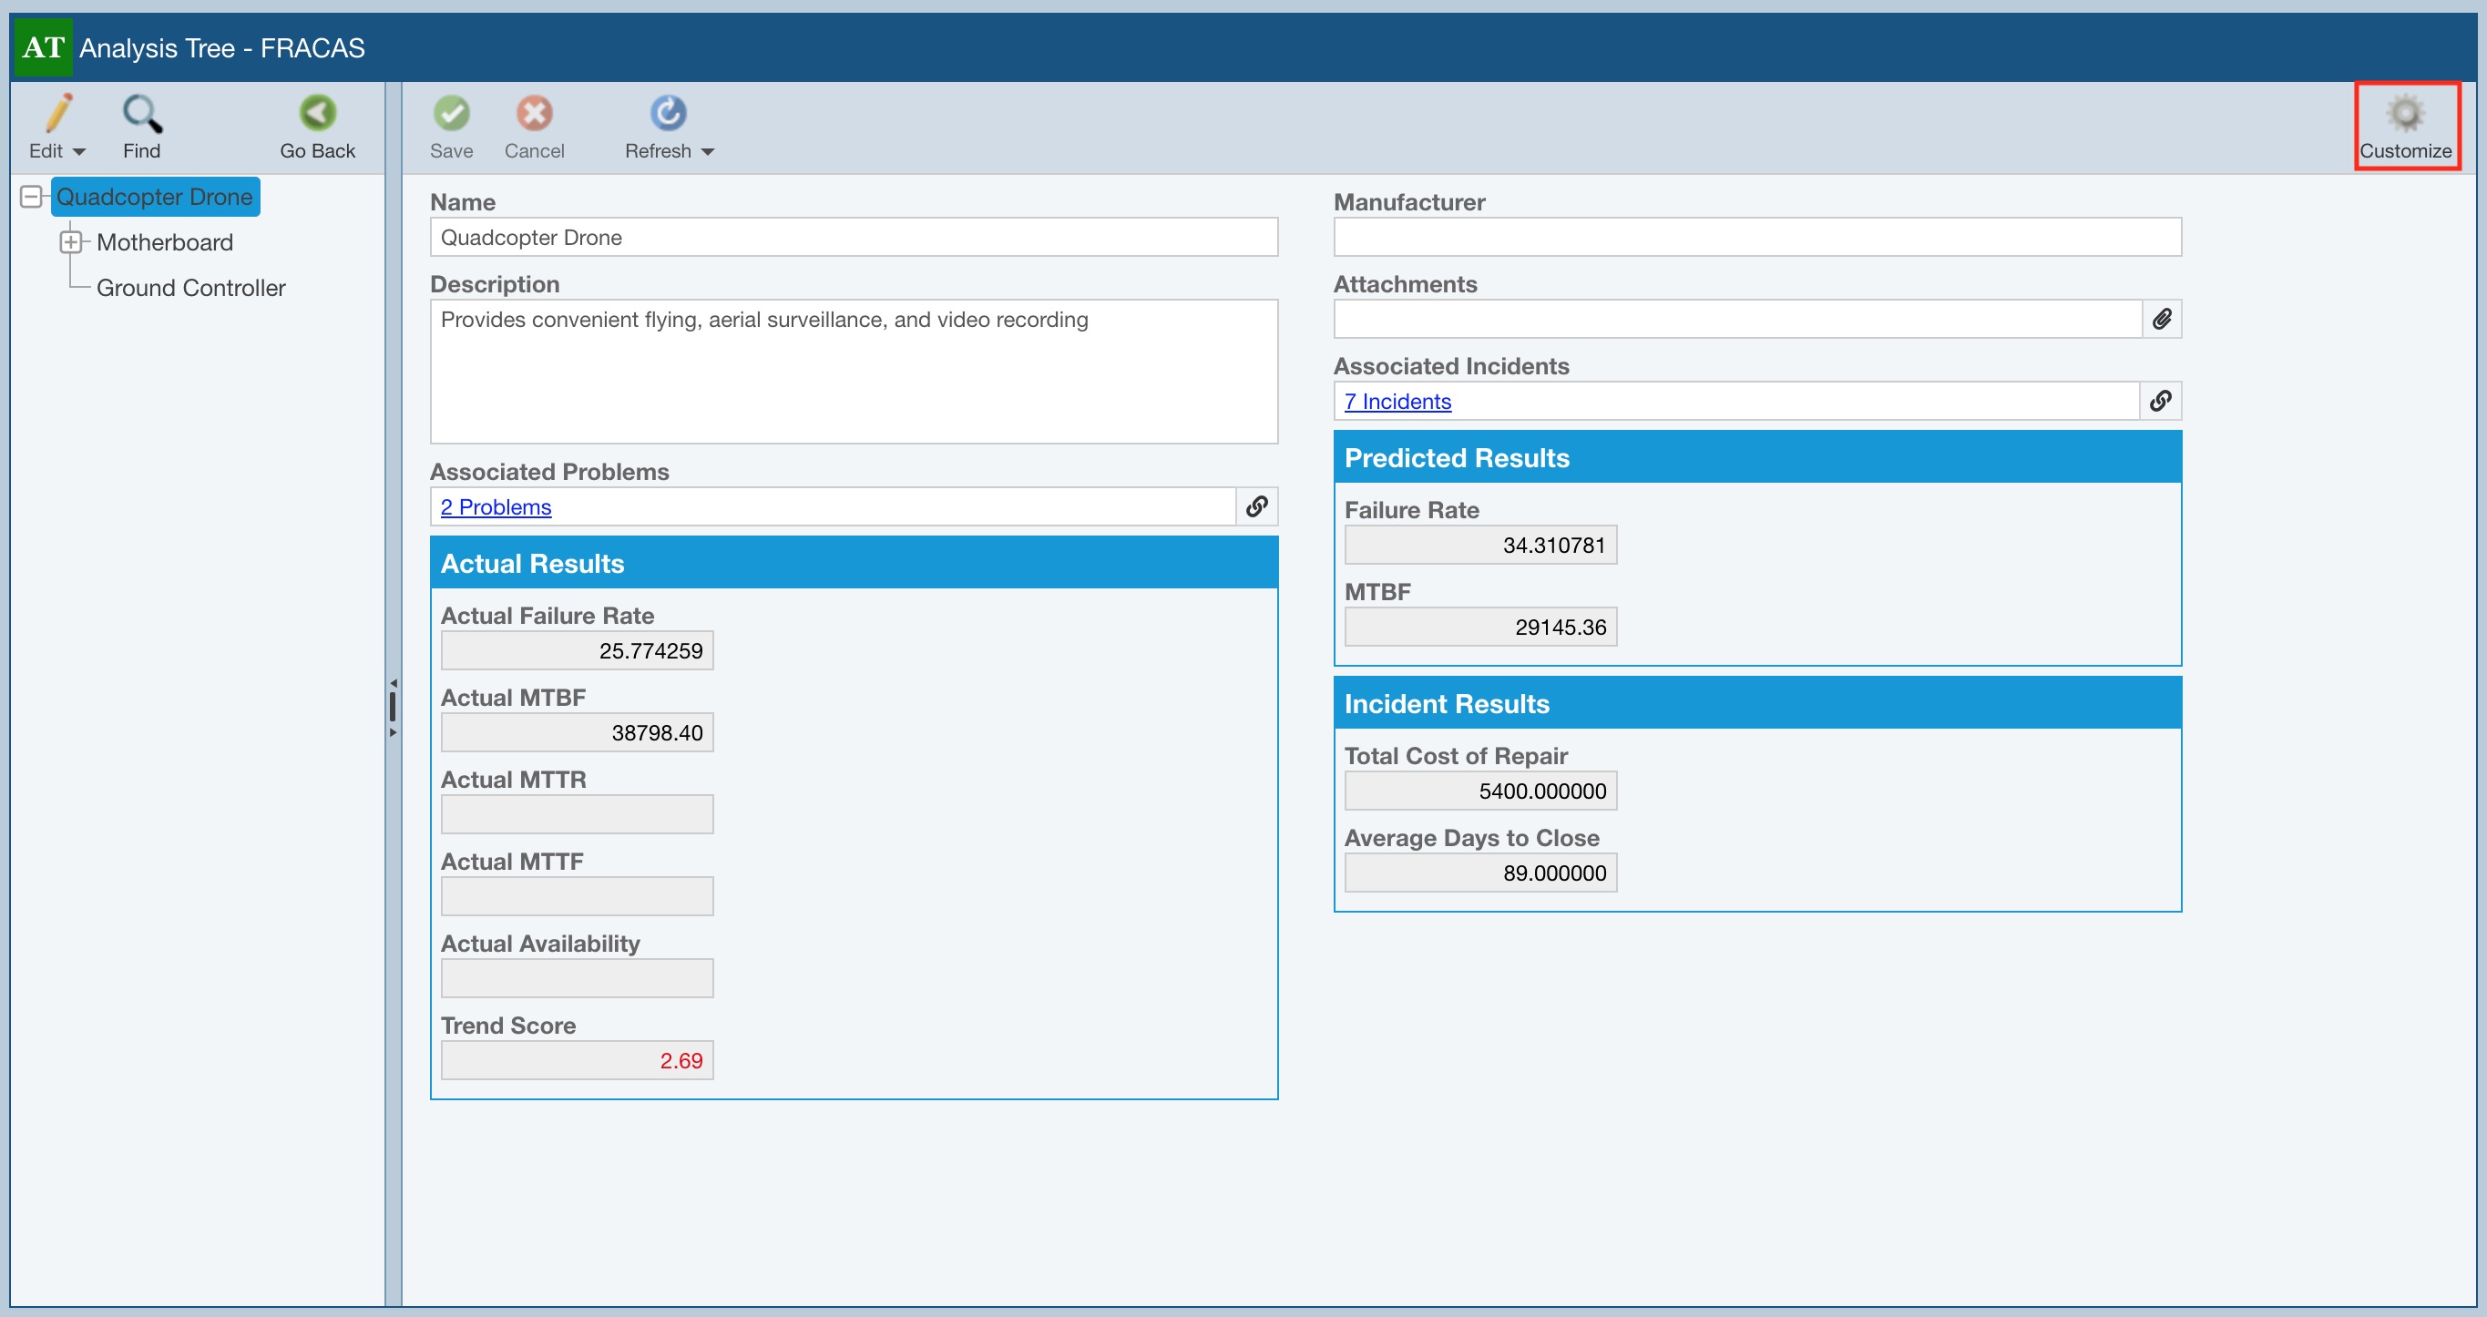2487x1317 pixels.
Task: Click the panel splitter collapse handle
Action: [392, 707]
